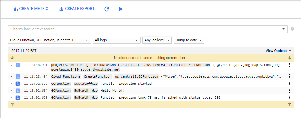The image size is (301, 118).
Task: Click the CreateFunction chip
Action: 98,77
